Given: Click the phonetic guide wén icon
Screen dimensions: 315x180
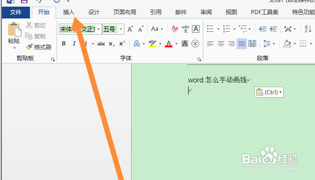Looking at the screenshot, I should 185,29.
